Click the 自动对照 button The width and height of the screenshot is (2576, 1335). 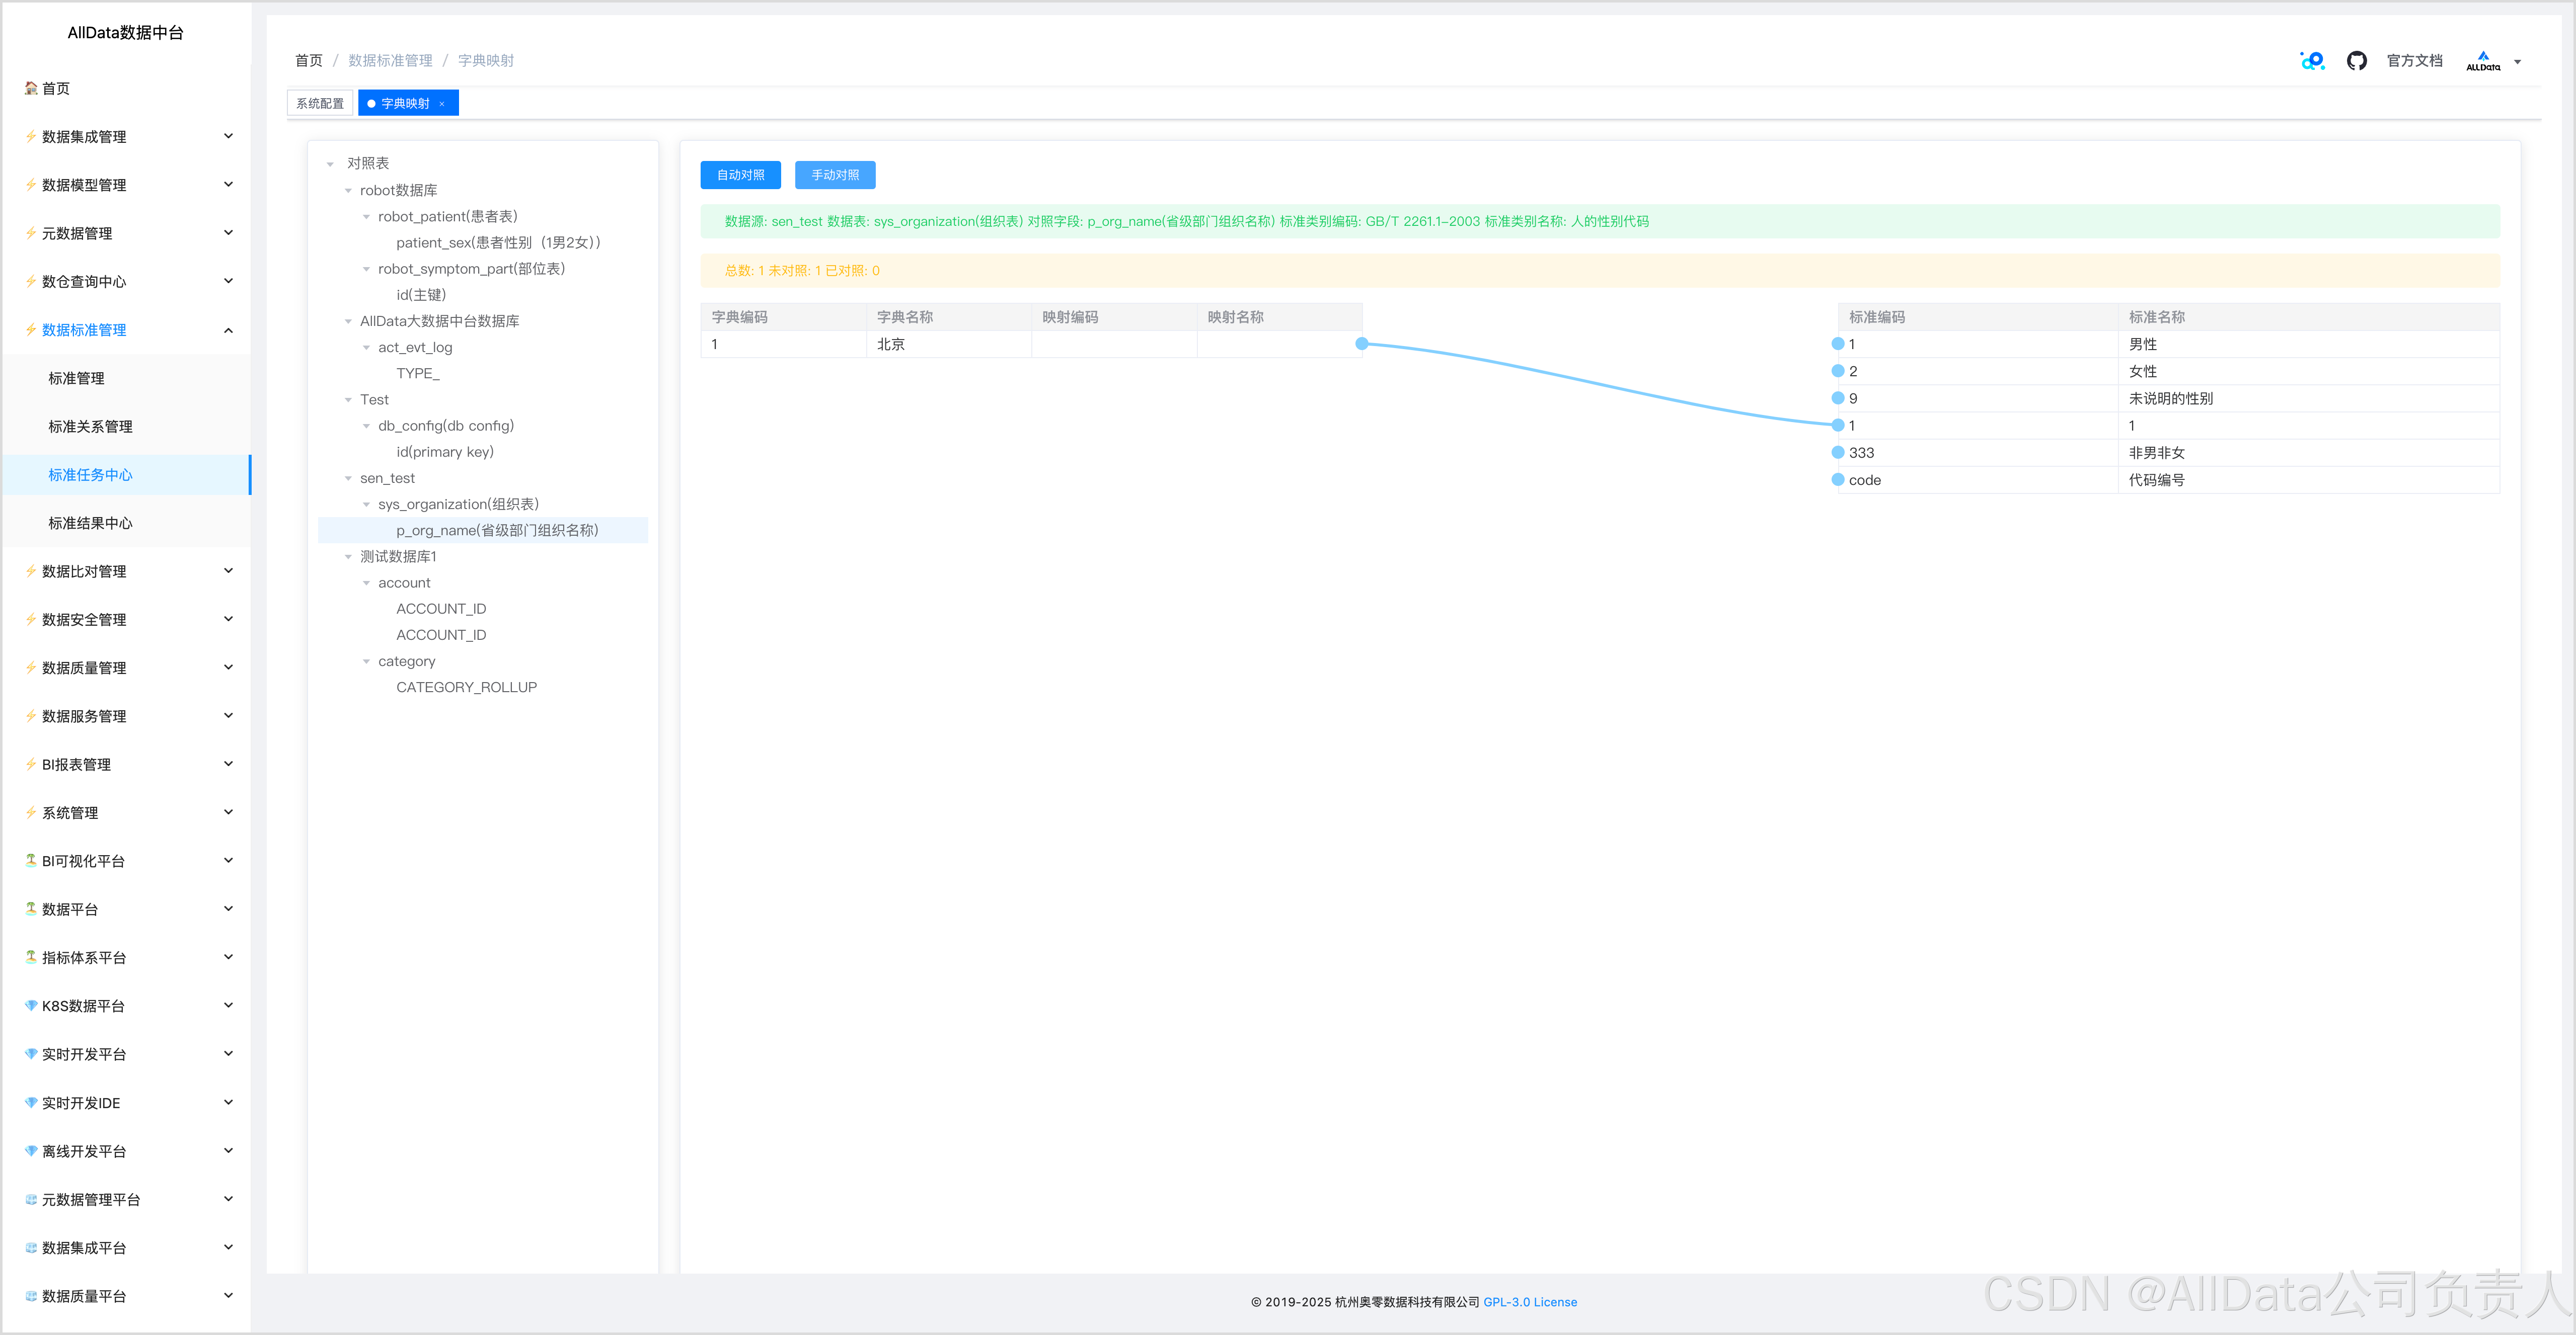point(740,175)
